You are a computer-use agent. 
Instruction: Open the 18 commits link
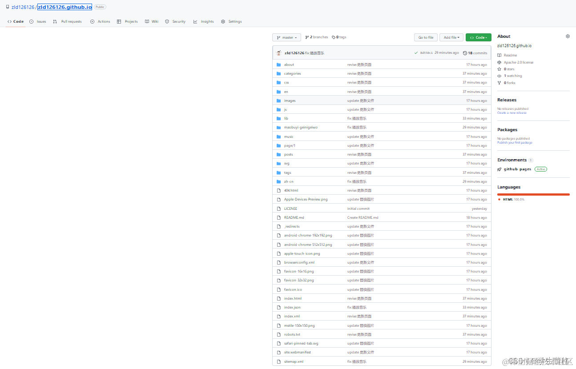tap(475, 53)
